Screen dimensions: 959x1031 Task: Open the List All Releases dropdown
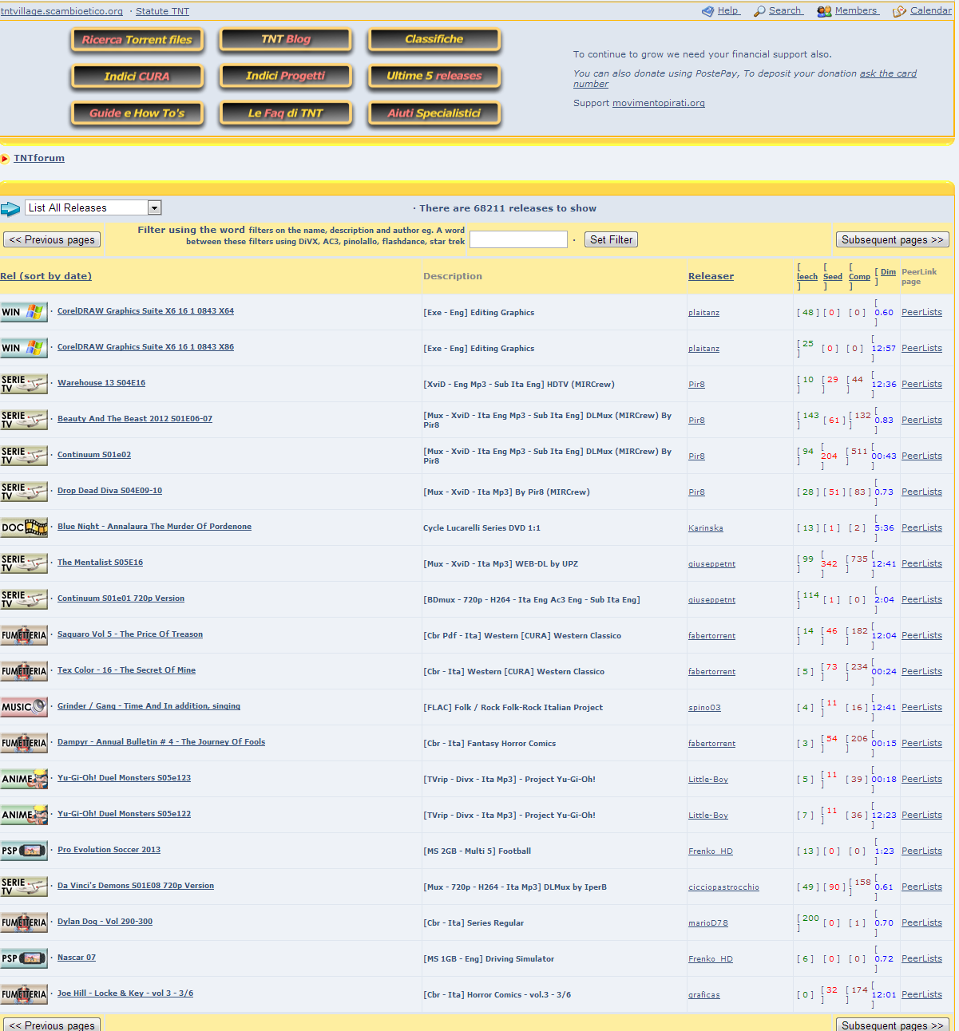point(93,207)
